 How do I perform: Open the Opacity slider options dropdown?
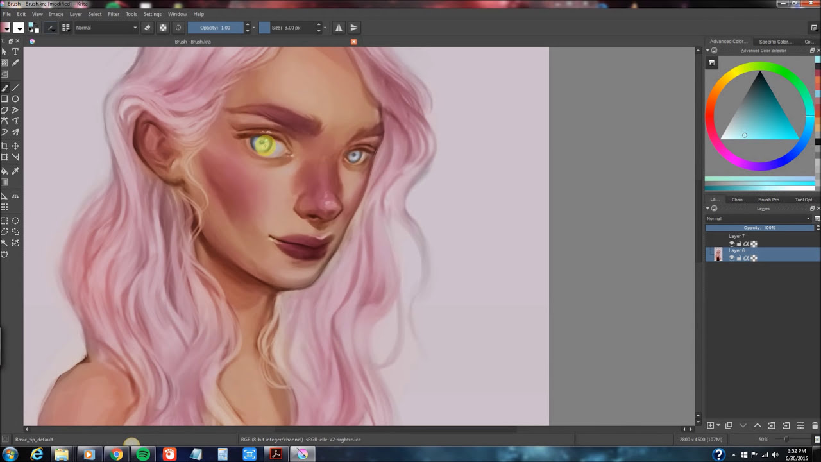pos(254,28)
